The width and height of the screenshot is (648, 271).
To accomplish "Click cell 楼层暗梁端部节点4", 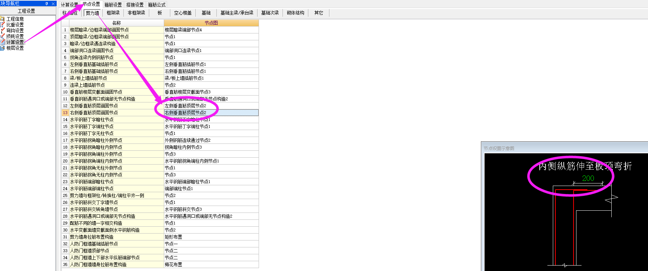I will (x=211, y=30).
